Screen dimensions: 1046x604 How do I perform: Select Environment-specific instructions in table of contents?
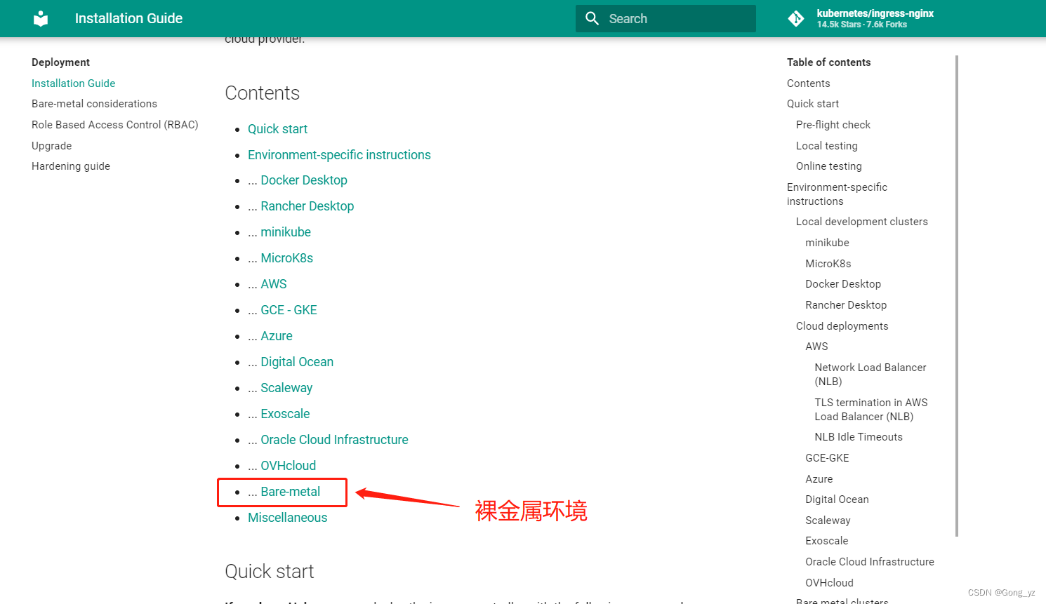tap(837, 194)
